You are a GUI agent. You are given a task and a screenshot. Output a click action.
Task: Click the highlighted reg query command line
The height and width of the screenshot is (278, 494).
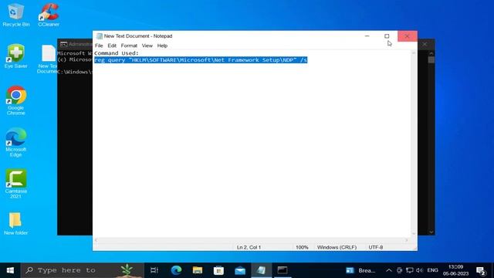[x=201, y=60]
